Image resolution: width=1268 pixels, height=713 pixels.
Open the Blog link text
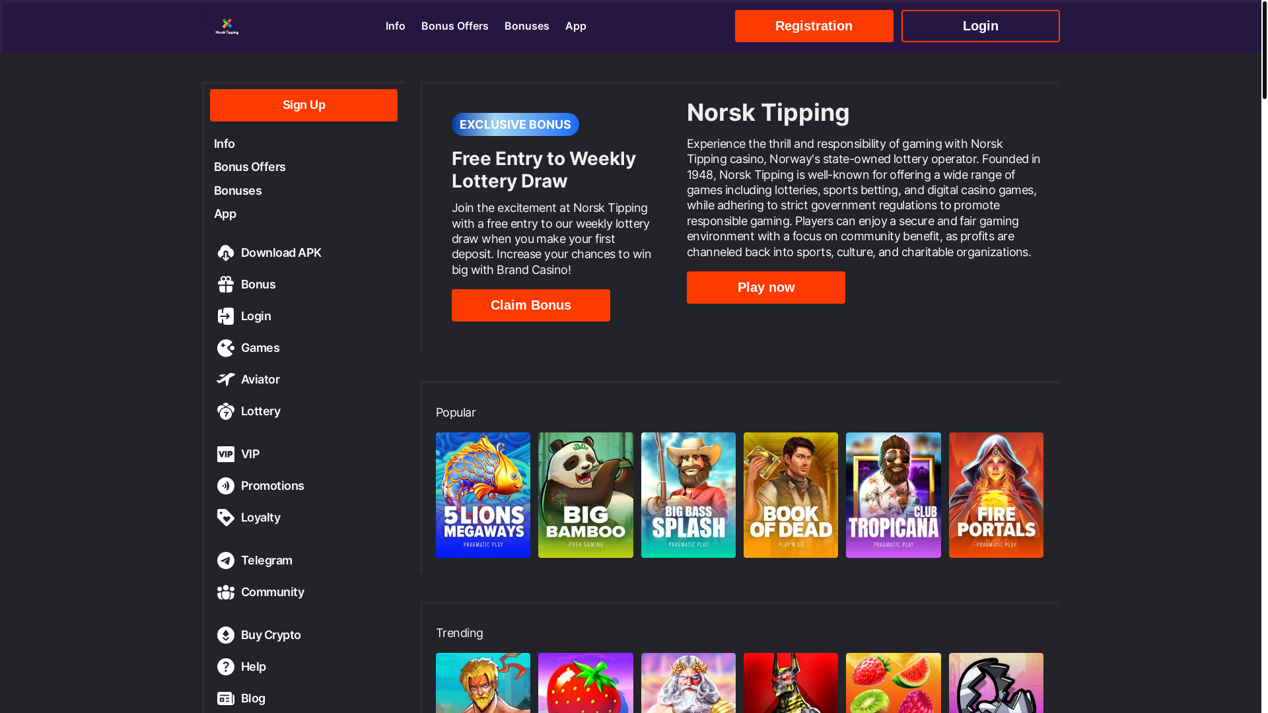pyautogui.click(x=253, y=698)
